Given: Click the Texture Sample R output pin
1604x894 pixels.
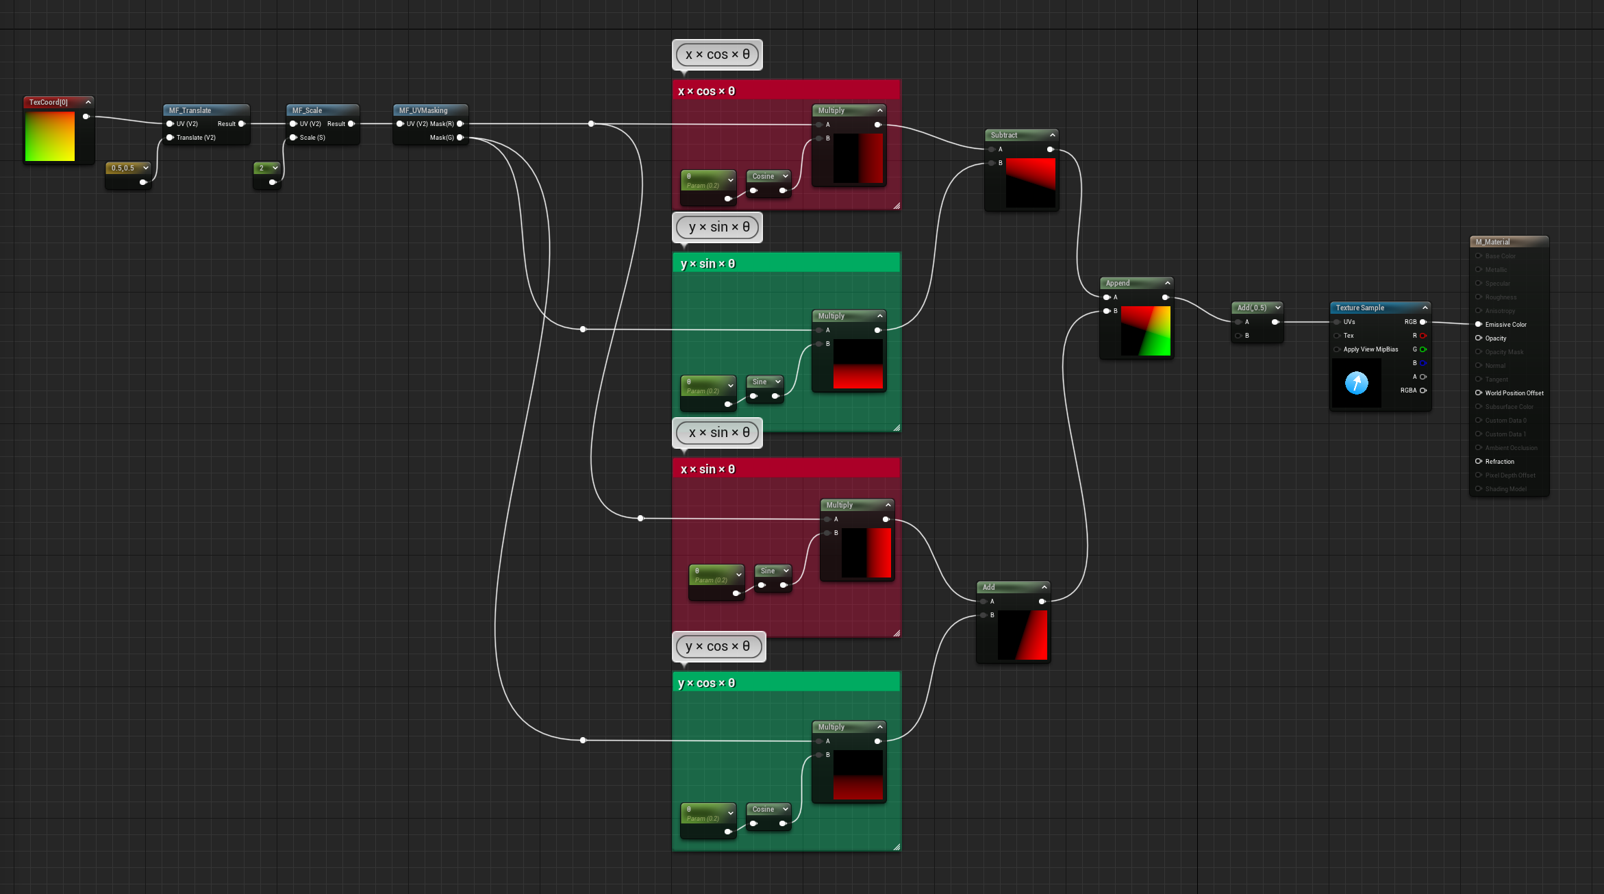Looking at the screenshot, I should (x=1423, y=336).
